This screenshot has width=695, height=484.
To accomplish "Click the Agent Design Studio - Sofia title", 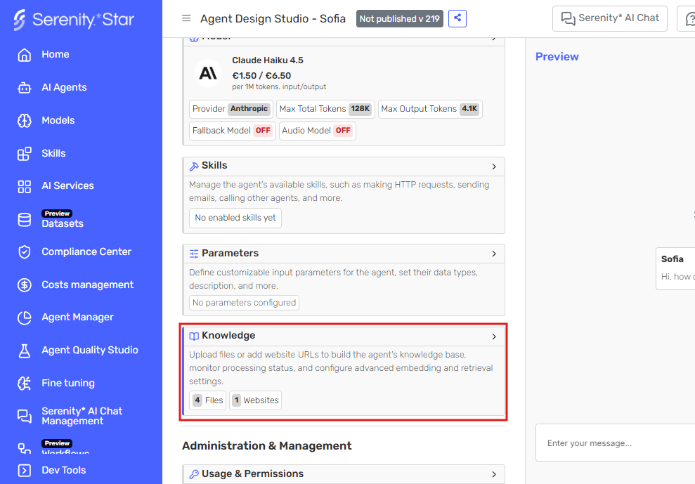I will click(x=273, y=18).
